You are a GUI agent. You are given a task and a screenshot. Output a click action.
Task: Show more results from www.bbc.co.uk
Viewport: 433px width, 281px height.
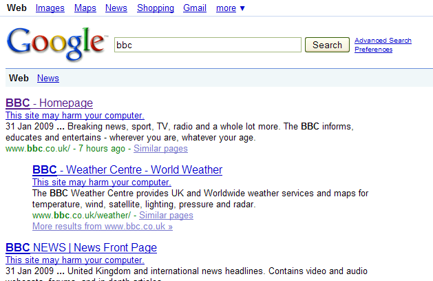103,227
